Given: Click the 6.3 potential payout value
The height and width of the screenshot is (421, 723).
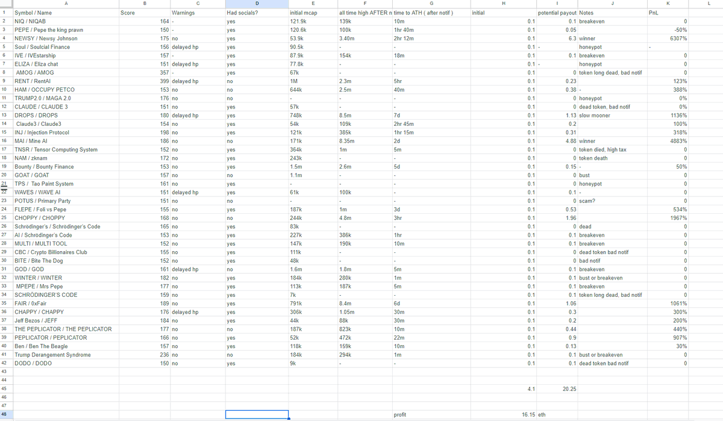Looking at the screenshot, I should coord(572,38).
